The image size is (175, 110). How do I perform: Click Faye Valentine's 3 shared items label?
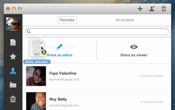[151, 76]
